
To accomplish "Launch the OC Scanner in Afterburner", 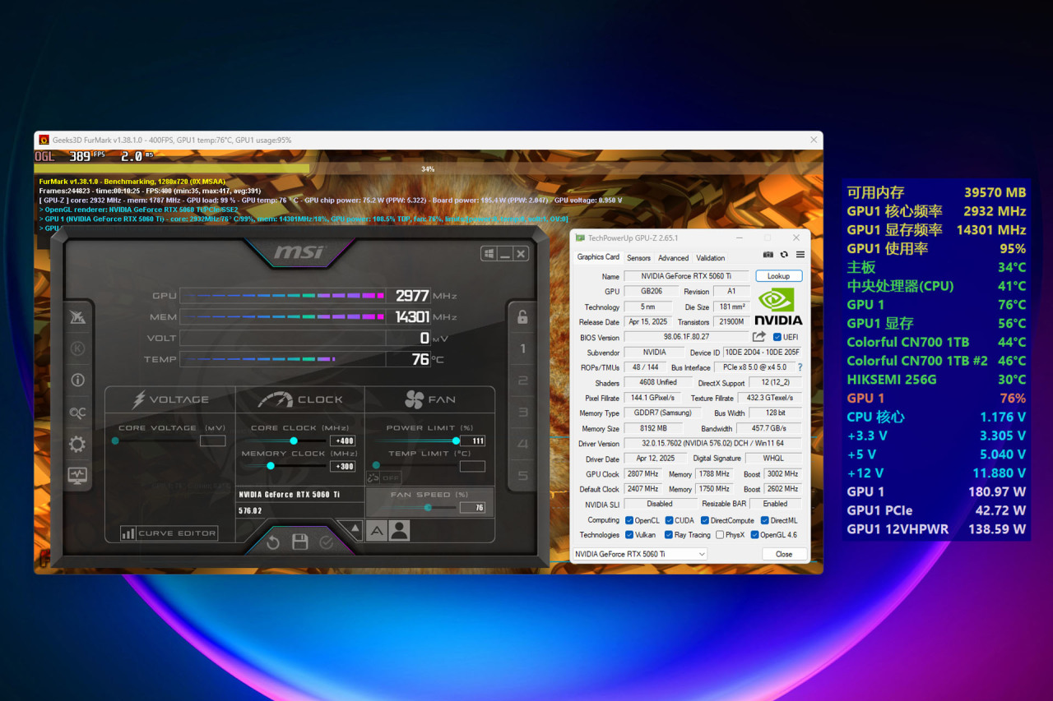I will coord(77,413).
